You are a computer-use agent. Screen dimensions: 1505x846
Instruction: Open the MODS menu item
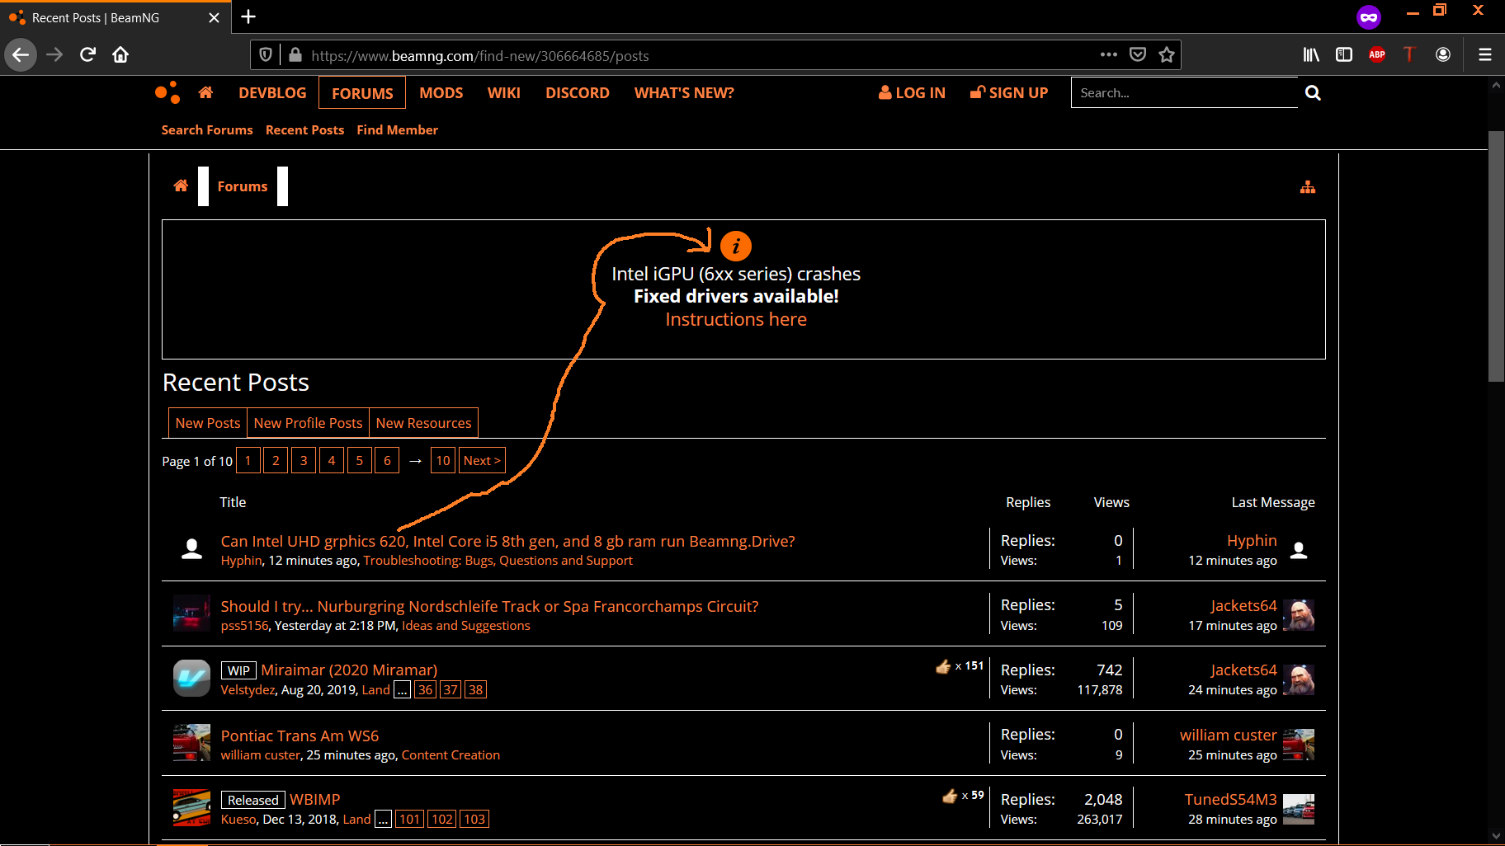(x=441, y=93)
